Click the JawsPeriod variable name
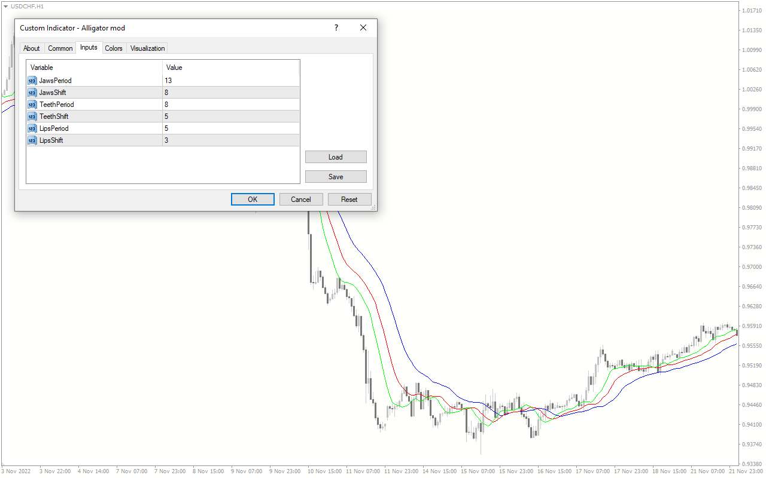The width and height of the screenshot is (766, 478). pyautogui.click(x=56, y=81)
